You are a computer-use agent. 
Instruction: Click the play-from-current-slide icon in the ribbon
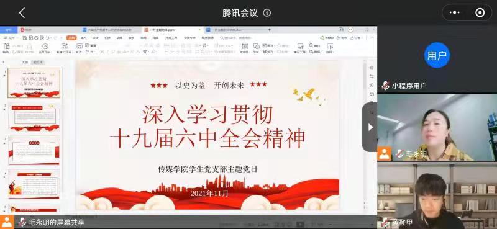(45, 47)
